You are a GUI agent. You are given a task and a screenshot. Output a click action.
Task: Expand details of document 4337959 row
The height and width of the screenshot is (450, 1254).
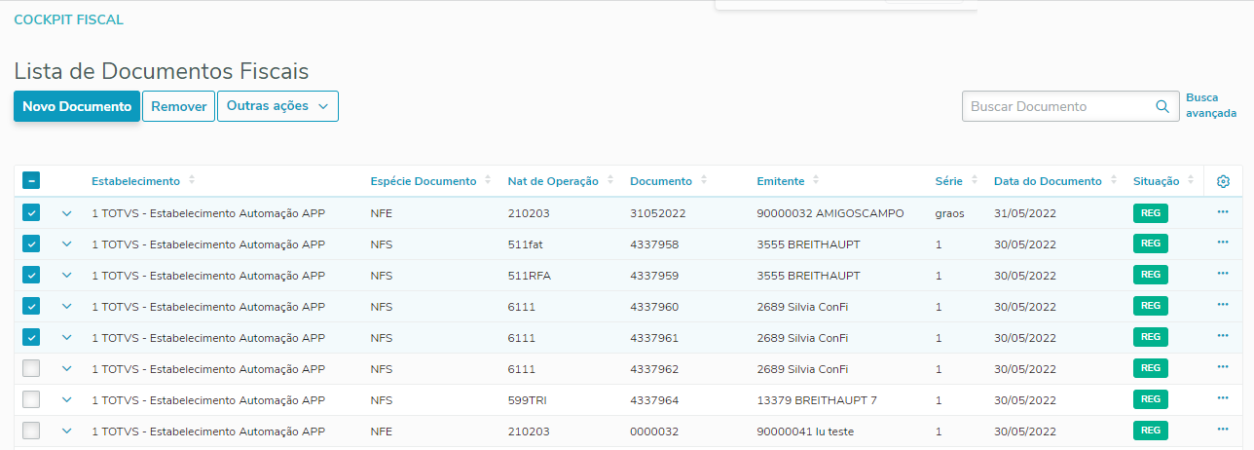(x=67, y=276)
